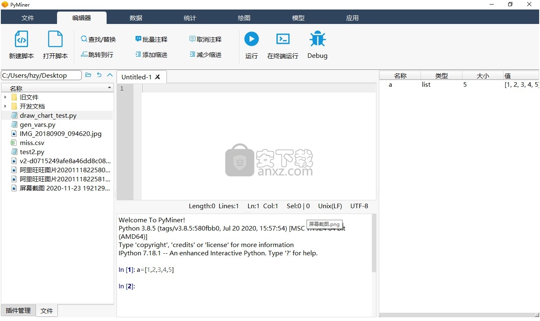Click Decrease Indent (减少缩进)
Image resolution: width=540 pixels, height=321 pixels.
(x=206, y=55)
